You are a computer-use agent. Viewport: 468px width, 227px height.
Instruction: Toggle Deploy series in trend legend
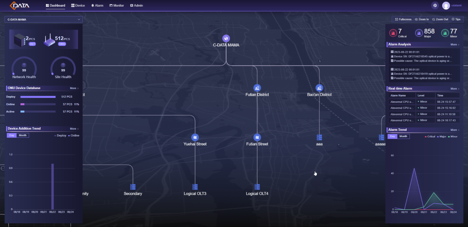pyautogui.click(x=61, y=136)
